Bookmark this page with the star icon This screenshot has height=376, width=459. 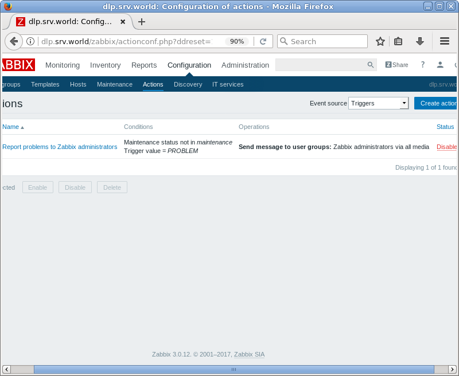[x=380, y=41]
